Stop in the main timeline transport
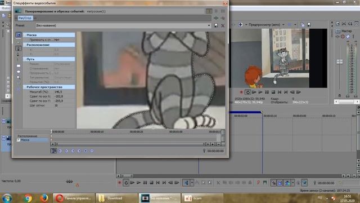 [x=151, y=183]
